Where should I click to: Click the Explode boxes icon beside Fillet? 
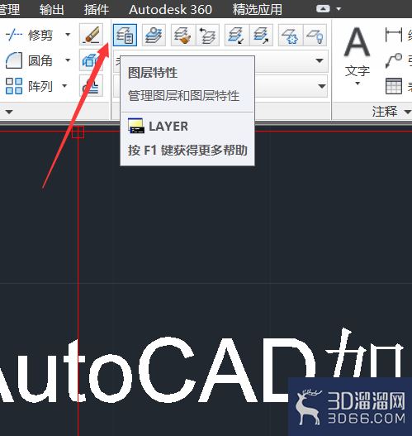[x=92, y=60]
